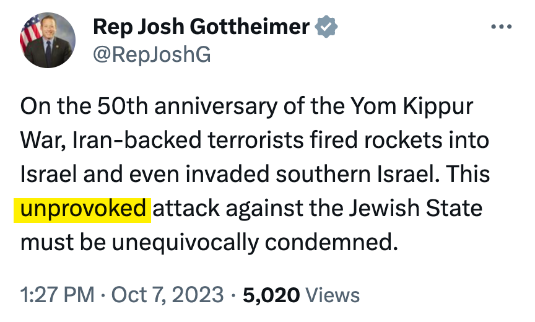Screen dimensions: 535x322
Task: Click the Rep Josh Gottheimer display name
Action: coord(201,27)
